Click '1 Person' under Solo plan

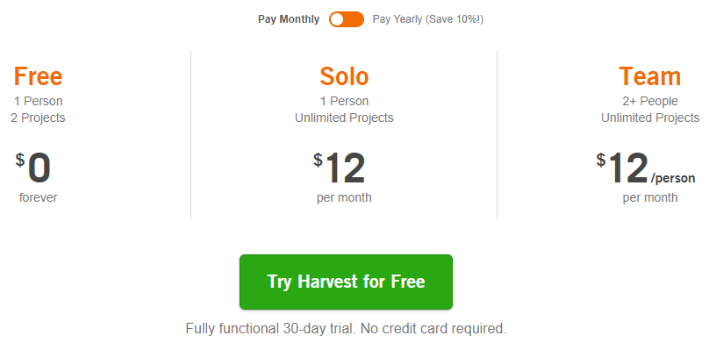tap(344, 101)
